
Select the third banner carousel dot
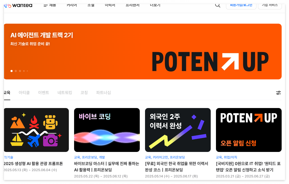click(20, 71)
